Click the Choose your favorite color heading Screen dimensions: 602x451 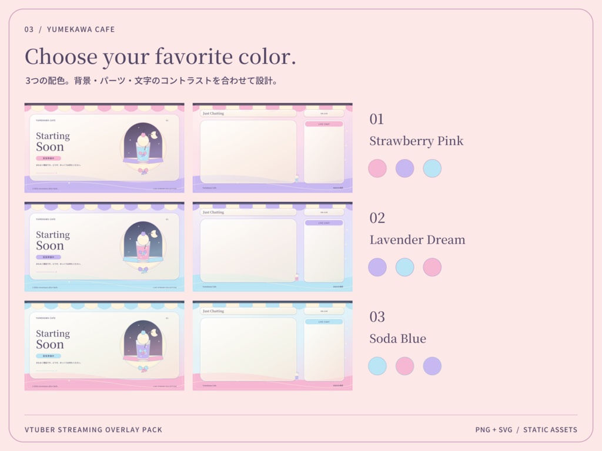click(160, 57)
